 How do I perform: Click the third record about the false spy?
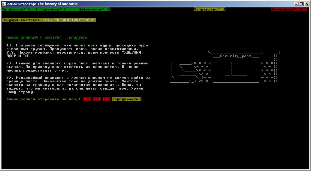(x=78, y=85)
